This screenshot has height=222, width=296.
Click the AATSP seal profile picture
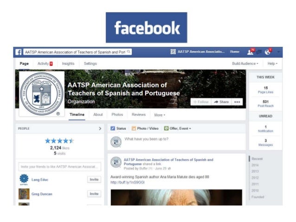coord(42,94)
